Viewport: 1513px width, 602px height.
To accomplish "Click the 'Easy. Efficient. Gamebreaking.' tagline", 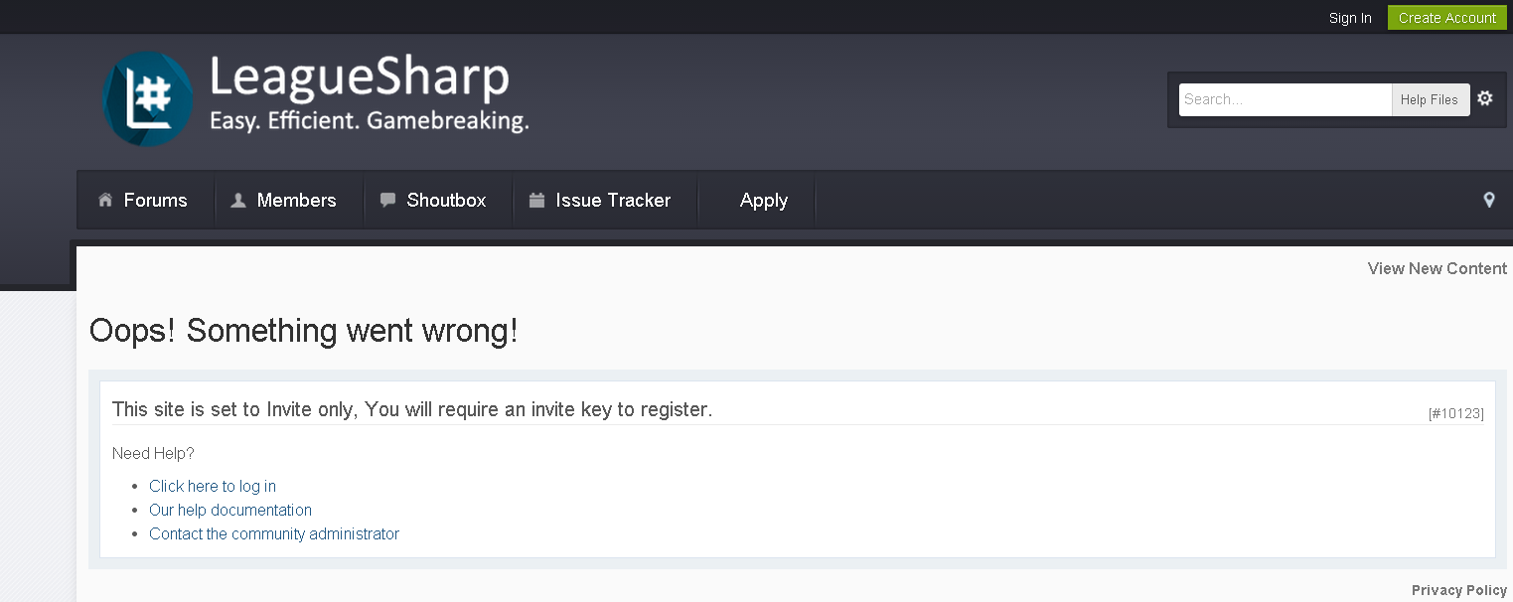I will 369,122.
